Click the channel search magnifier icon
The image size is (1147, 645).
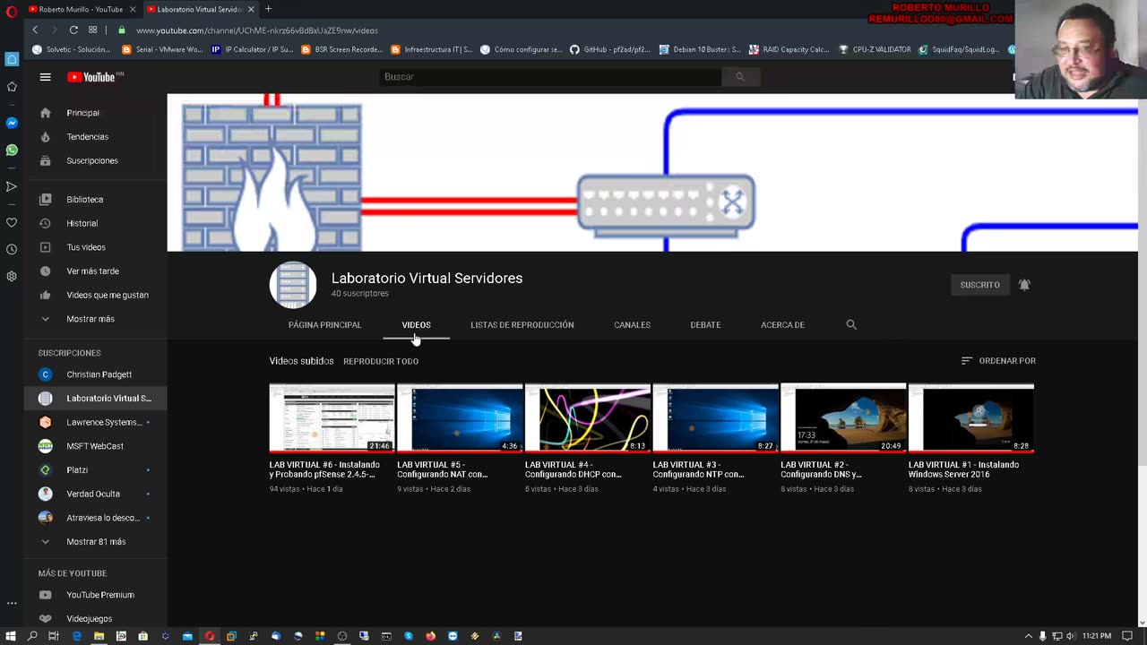coord(851,325)
